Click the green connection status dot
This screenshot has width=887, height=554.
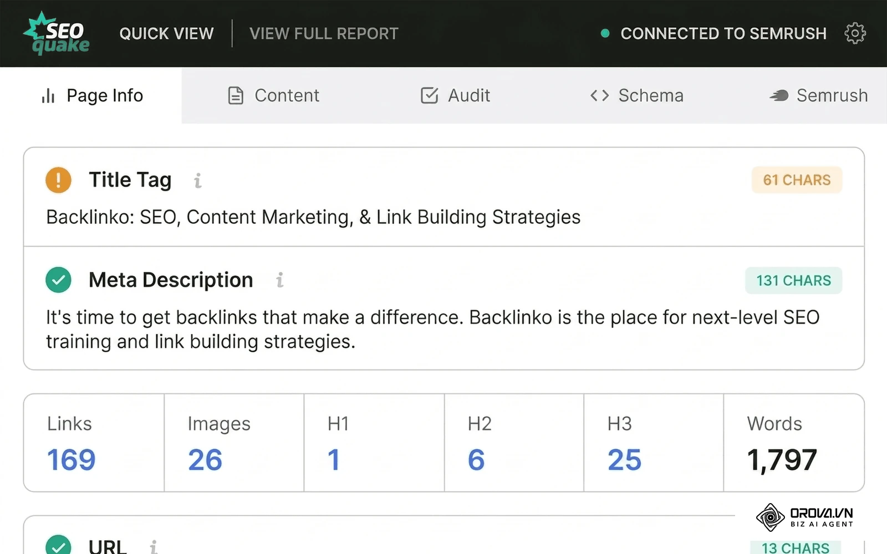click(x=605, y=33)
